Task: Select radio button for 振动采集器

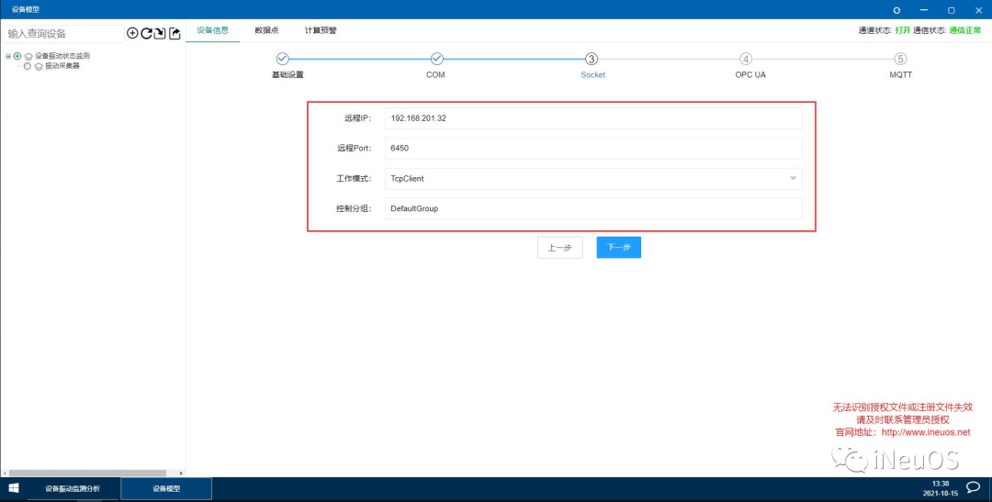Action: (x=28, y=66)
